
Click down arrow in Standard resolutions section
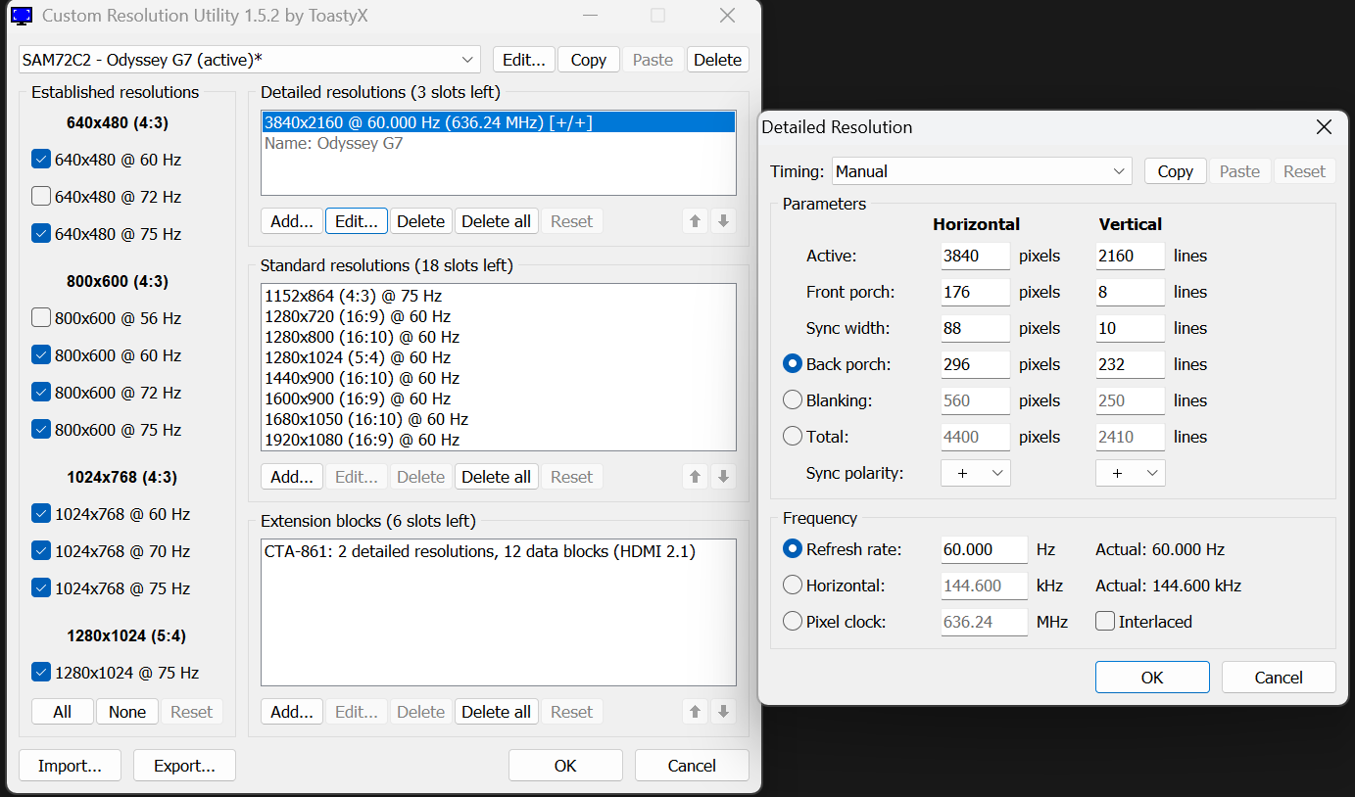pyautogui.click(x=723, y=477)
